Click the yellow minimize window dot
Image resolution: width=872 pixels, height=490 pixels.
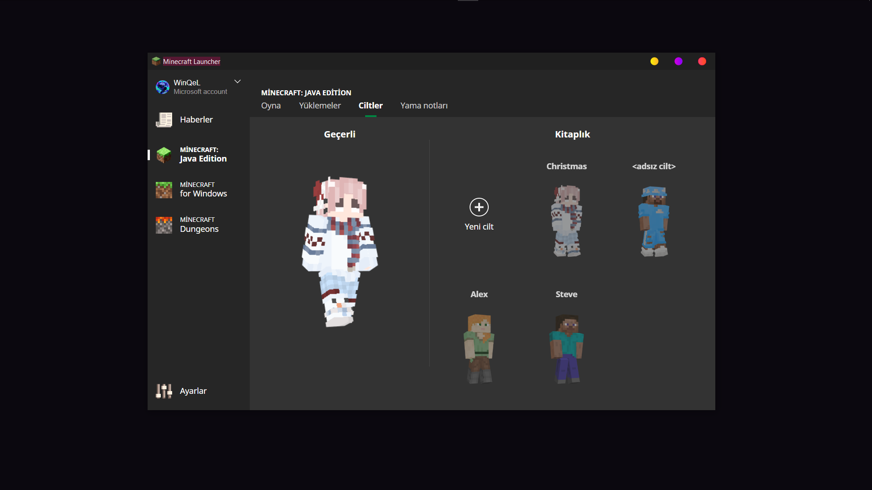(x=654, y=61)
